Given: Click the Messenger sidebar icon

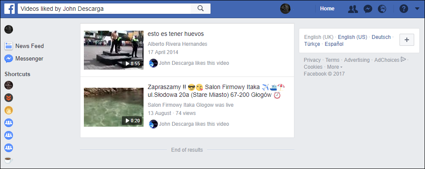Looking at the screenshot, I should pos(9,59).
